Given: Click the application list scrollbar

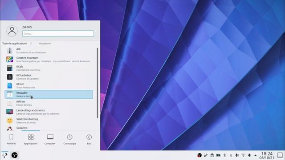Looking at the screenshot, I should tap(98, 83).
